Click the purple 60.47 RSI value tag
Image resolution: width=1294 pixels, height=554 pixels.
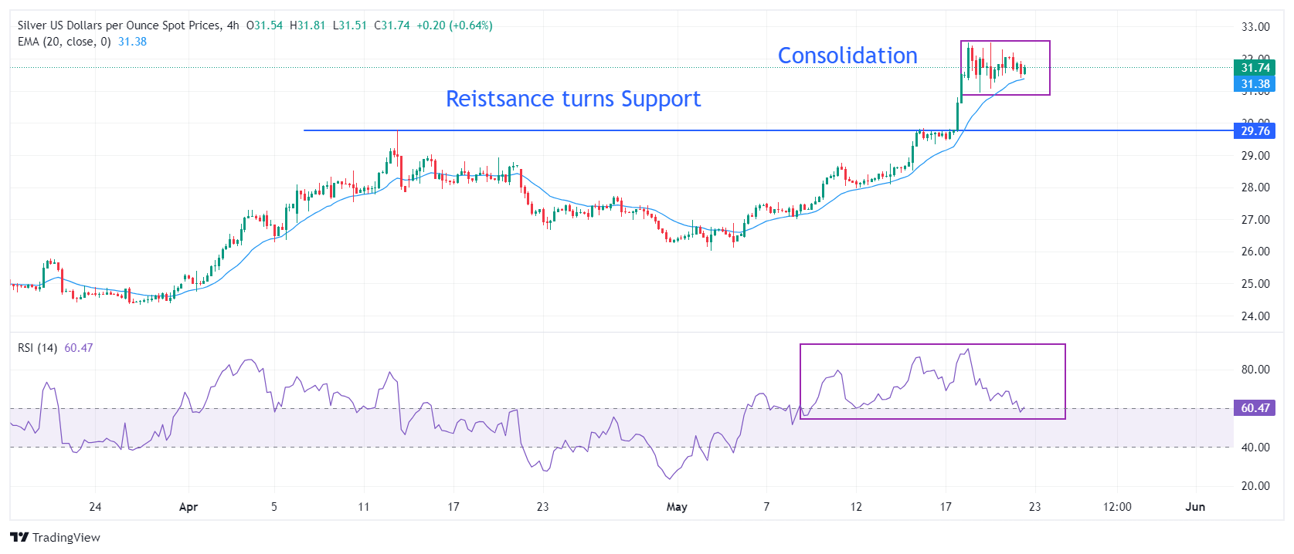point(1255,408)
